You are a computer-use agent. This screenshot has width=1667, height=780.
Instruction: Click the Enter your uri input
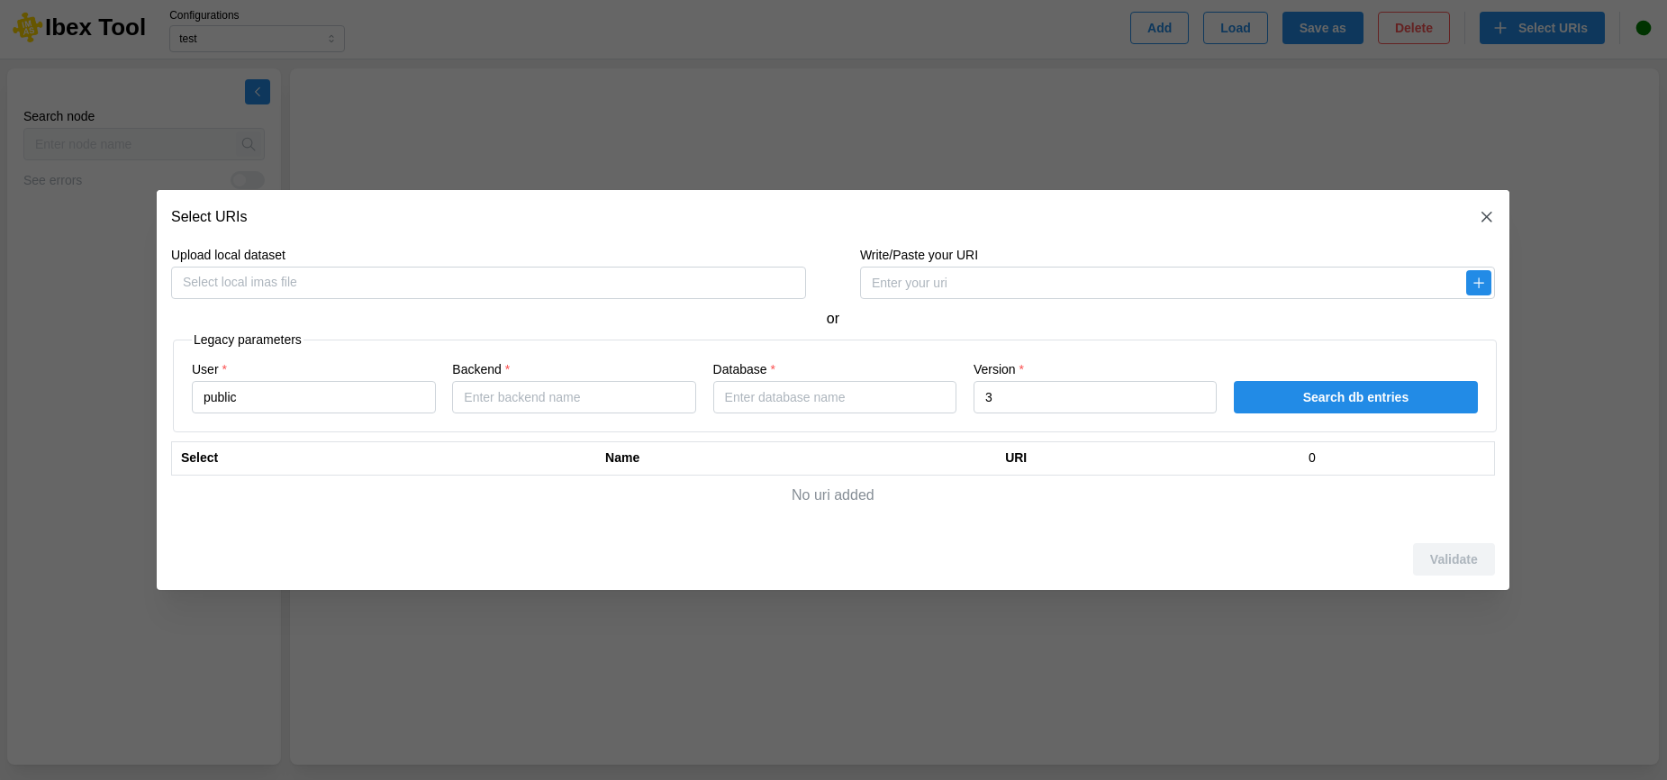pyautogui.click(x=1162, y=283)
